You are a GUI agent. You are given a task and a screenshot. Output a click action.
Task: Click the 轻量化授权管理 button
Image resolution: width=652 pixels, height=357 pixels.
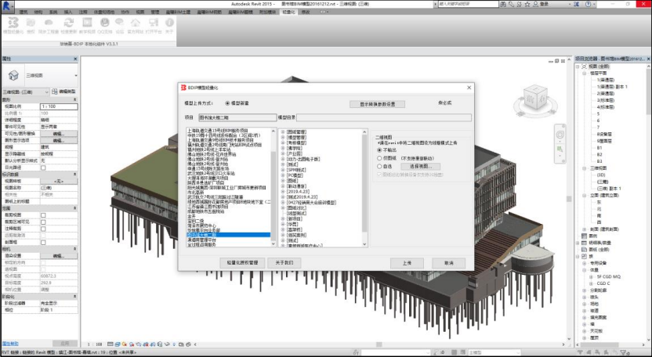(242, 262)
